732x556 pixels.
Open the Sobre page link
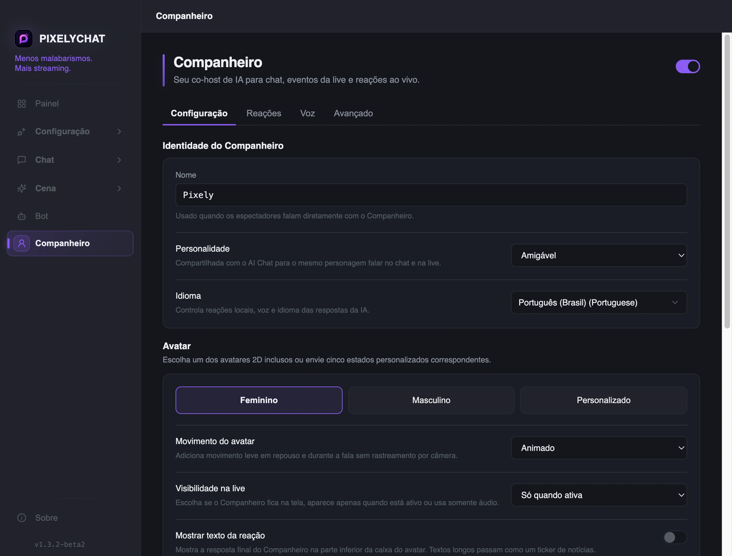(x=70, y=518)
